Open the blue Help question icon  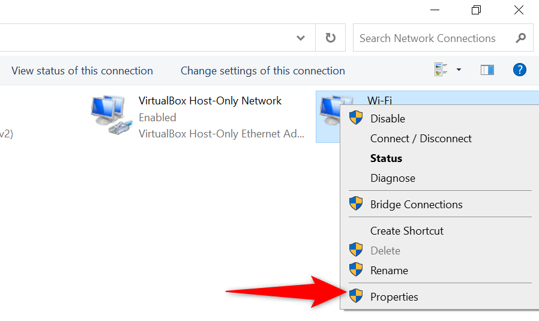(519, 70)
